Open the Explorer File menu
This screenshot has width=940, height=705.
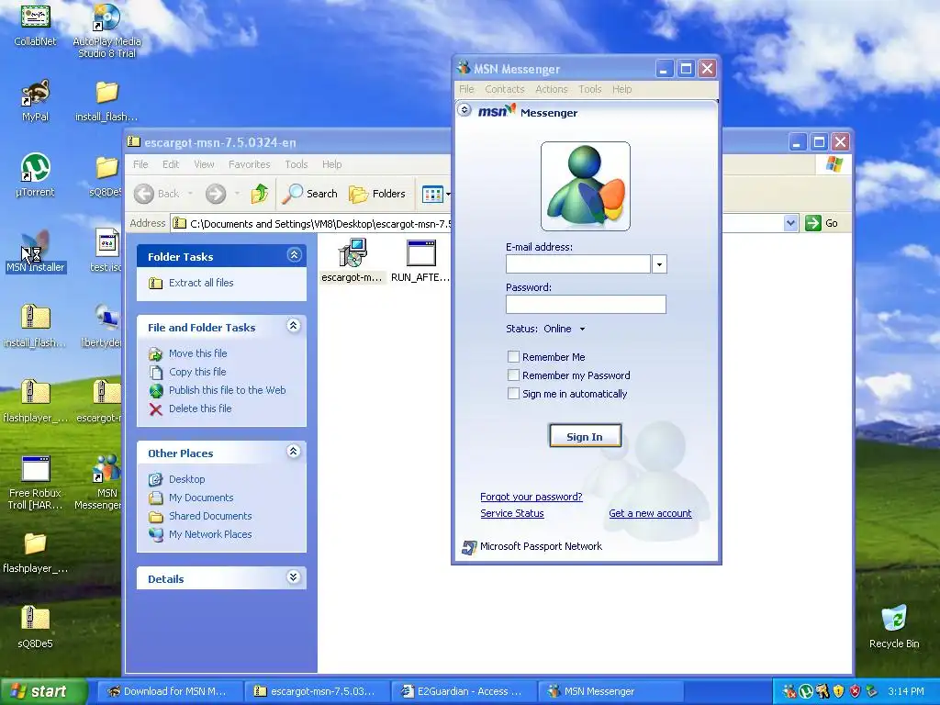(x=140, y=164)
